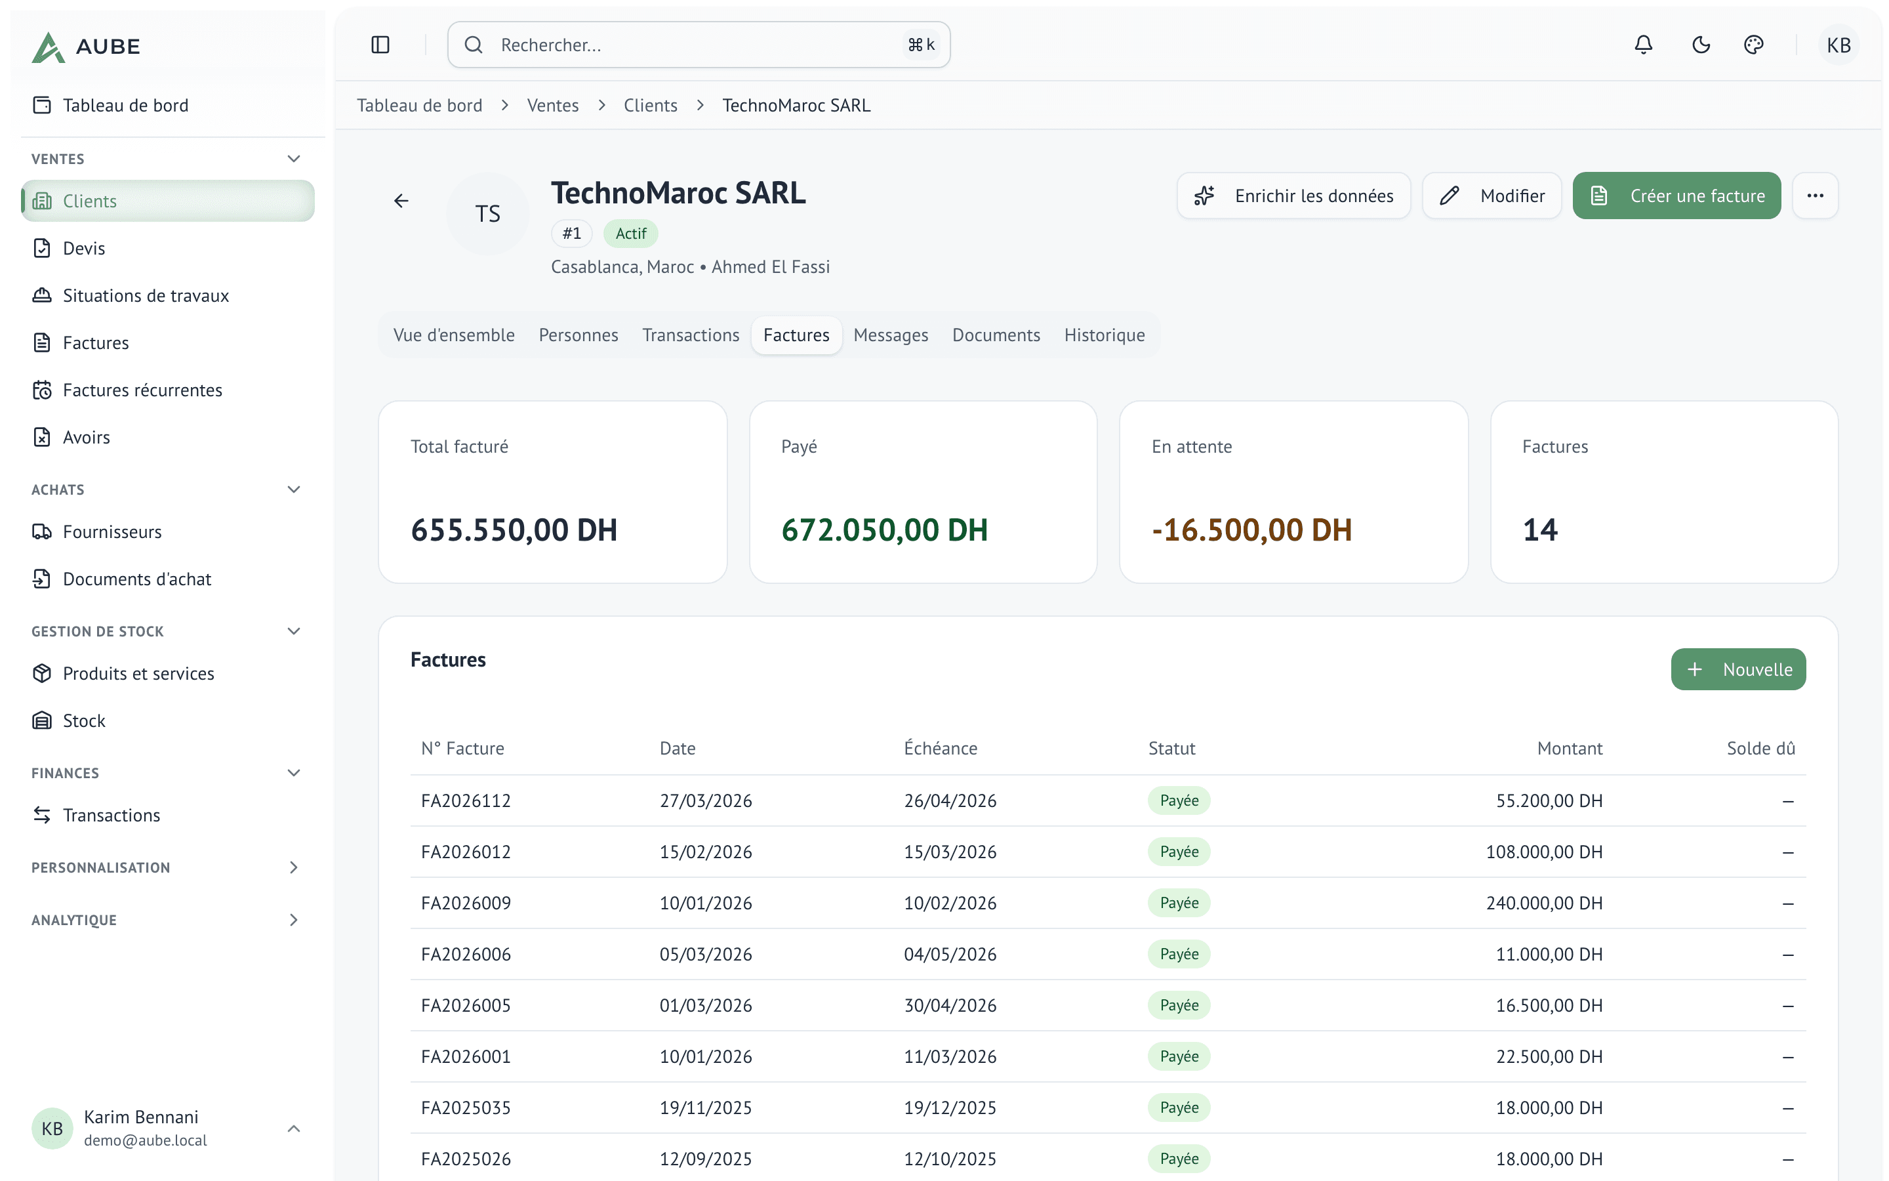The image size is (1889, 1181).
Task: Go to Clients breadcrumb link
Action: pos(650,106)
